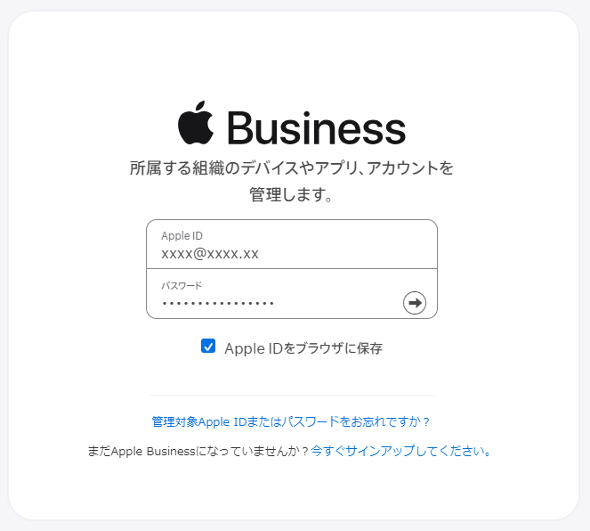Click the Apple logo
The image size is (590, 531).
(x=196, y=123)
